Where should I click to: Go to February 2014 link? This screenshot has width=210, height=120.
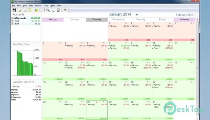(x=184, y=15)
